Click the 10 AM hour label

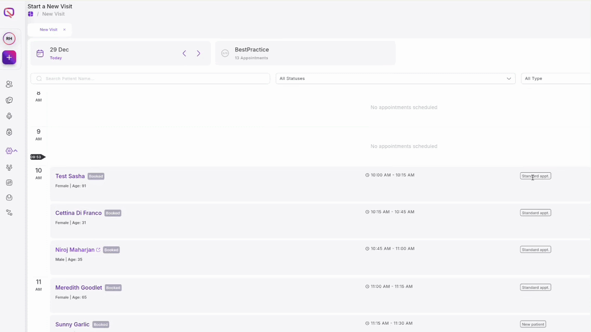38,174
